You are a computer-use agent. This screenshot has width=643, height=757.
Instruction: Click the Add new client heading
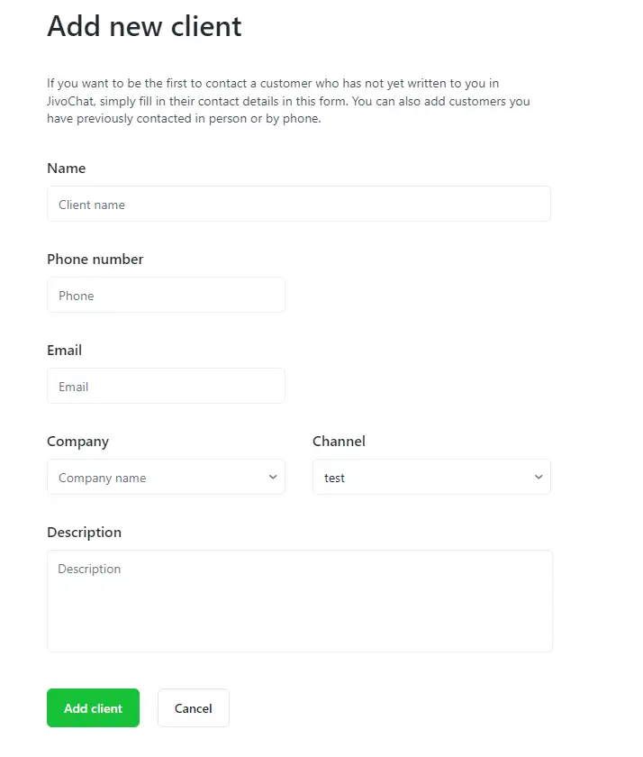[x=144, y=26]
